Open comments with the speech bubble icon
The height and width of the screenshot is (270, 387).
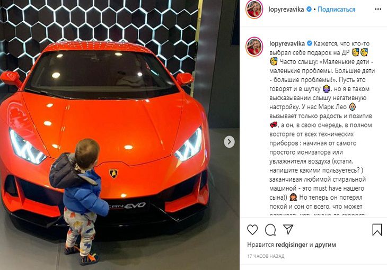pos(270,230)
